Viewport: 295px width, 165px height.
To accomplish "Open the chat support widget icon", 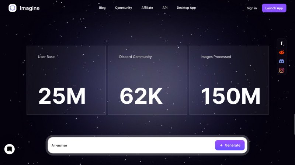I will 10,148.
